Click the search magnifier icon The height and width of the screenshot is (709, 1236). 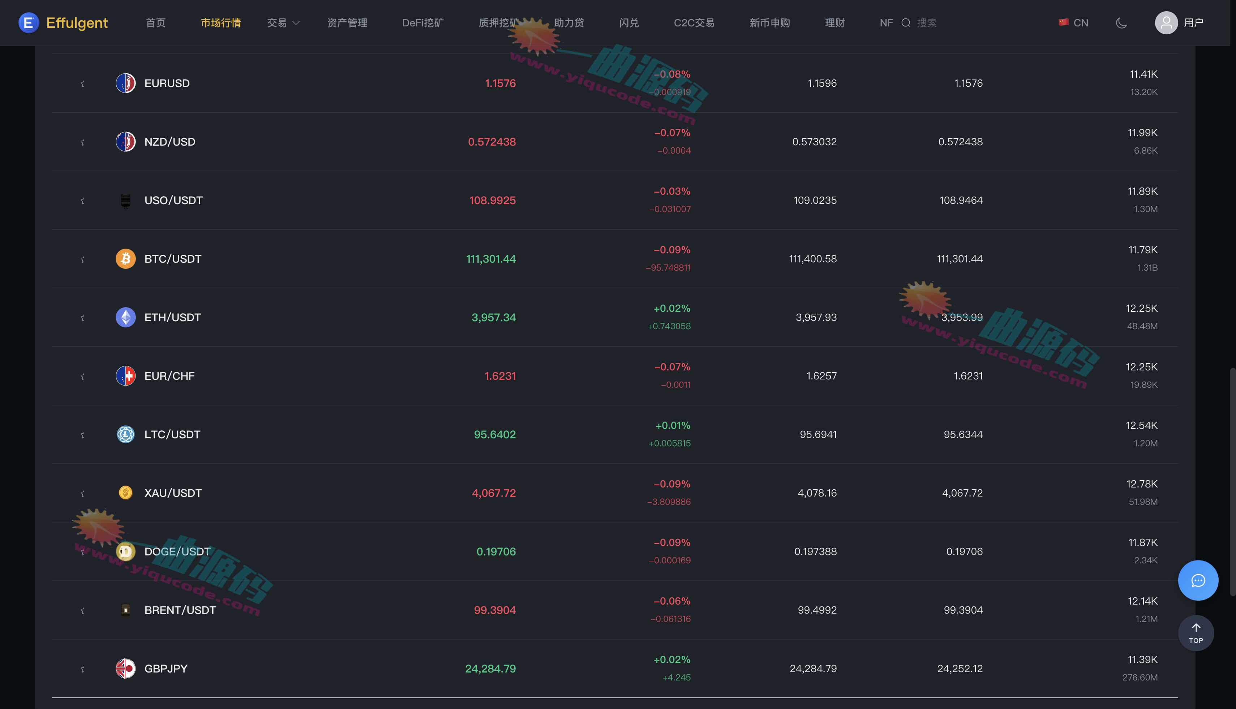point(906,23)
